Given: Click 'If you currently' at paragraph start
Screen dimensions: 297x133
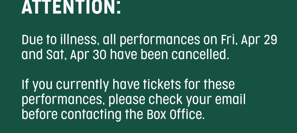Looking at the screenshot, I should click(66, 85).
